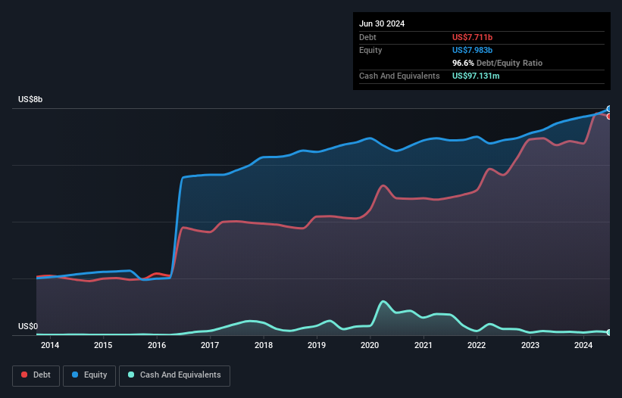Click the 2014 x-axis label
Image resolution: width=622 pixels, height=398 pixels.
tap(50, 345)
